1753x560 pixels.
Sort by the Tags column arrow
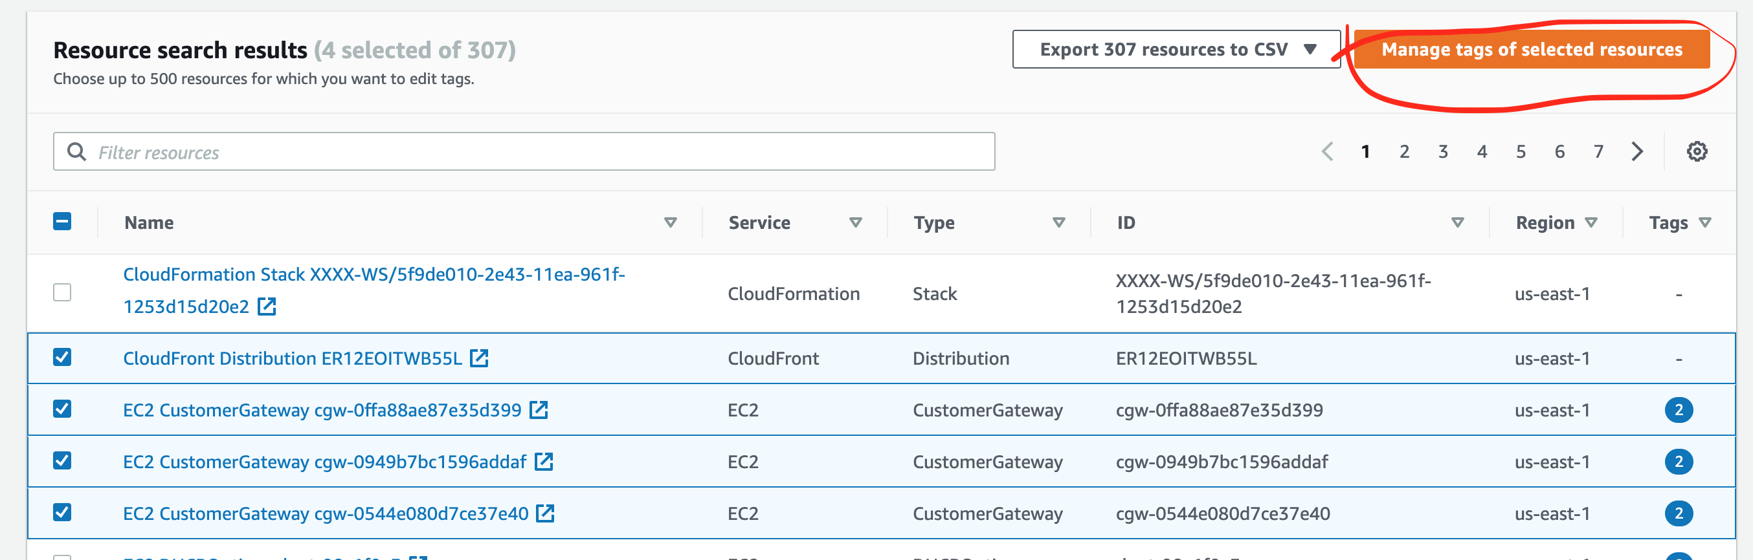coord(1704,222)
